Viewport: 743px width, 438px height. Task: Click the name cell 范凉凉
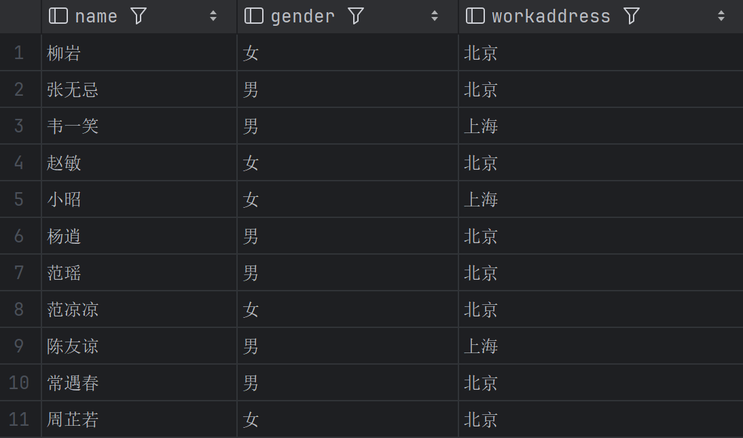click(x=73, y=310)
